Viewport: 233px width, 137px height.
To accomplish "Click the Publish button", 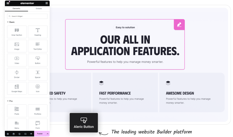I will coord(40,134).
